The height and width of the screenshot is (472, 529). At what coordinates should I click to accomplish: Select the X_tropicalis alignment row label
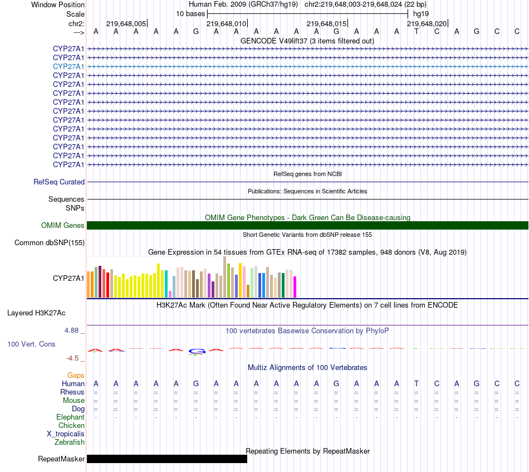coord(66,434)
